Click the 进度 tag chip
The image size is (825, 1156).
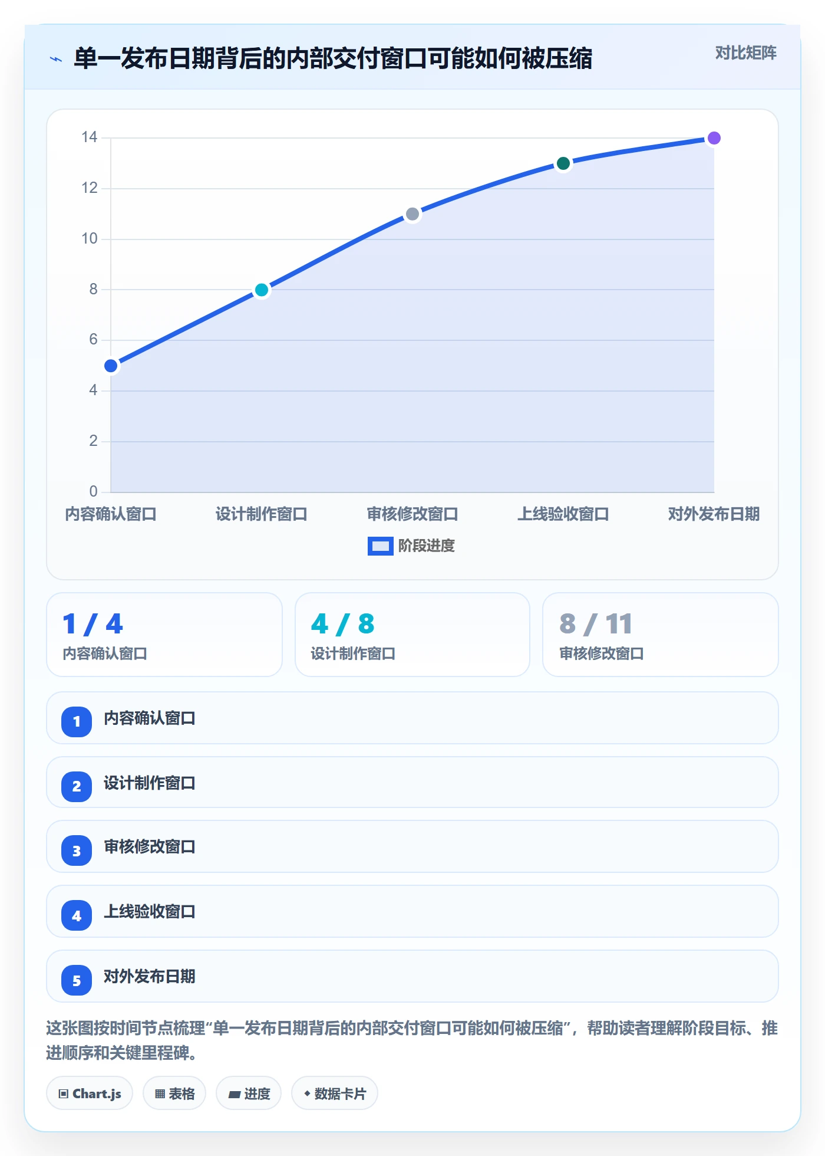click(x=249, y=1093)
